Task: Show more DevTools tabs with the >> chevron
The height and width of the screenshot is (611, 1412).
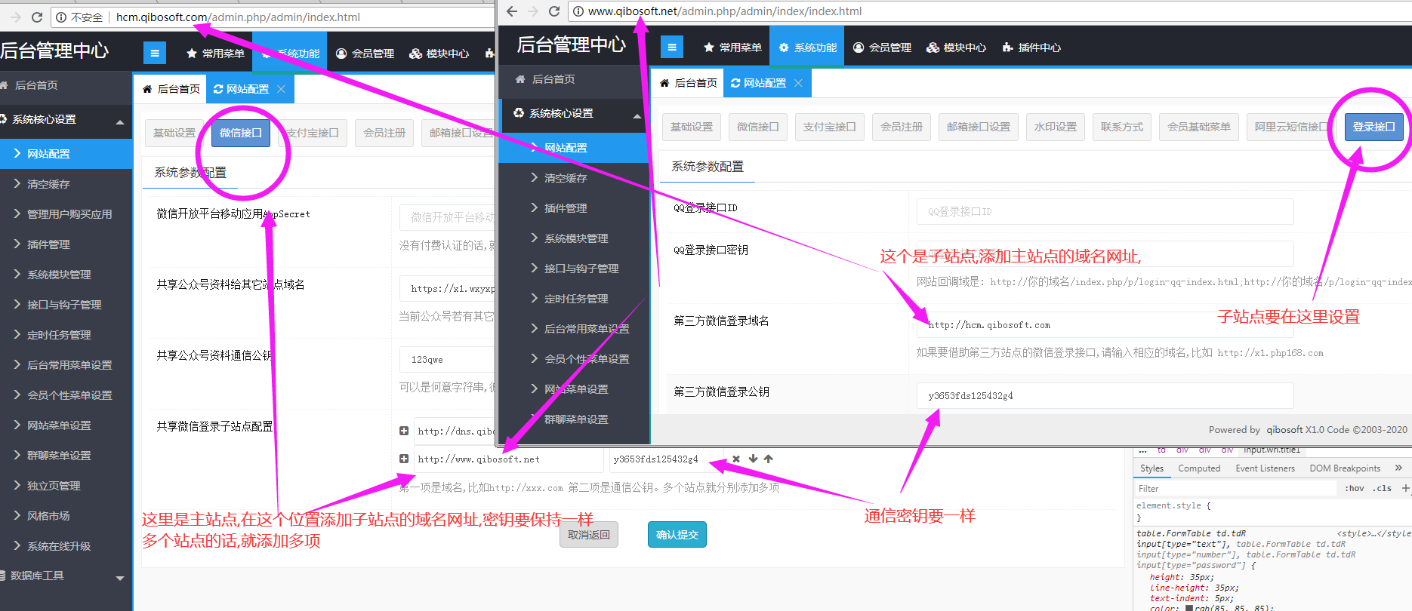Action: (1398, 468)
